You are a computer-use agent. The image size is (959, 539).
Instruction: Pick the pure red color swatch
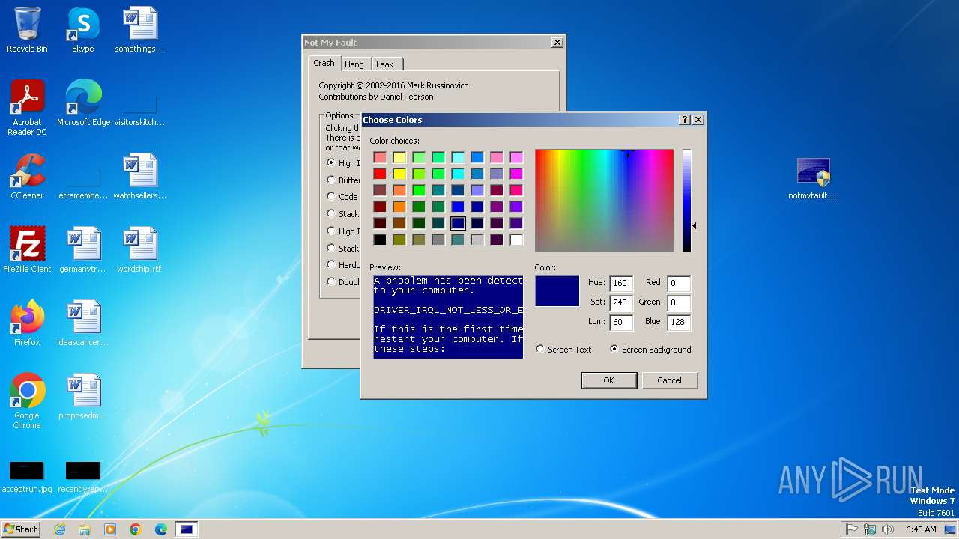coord(380,174)
